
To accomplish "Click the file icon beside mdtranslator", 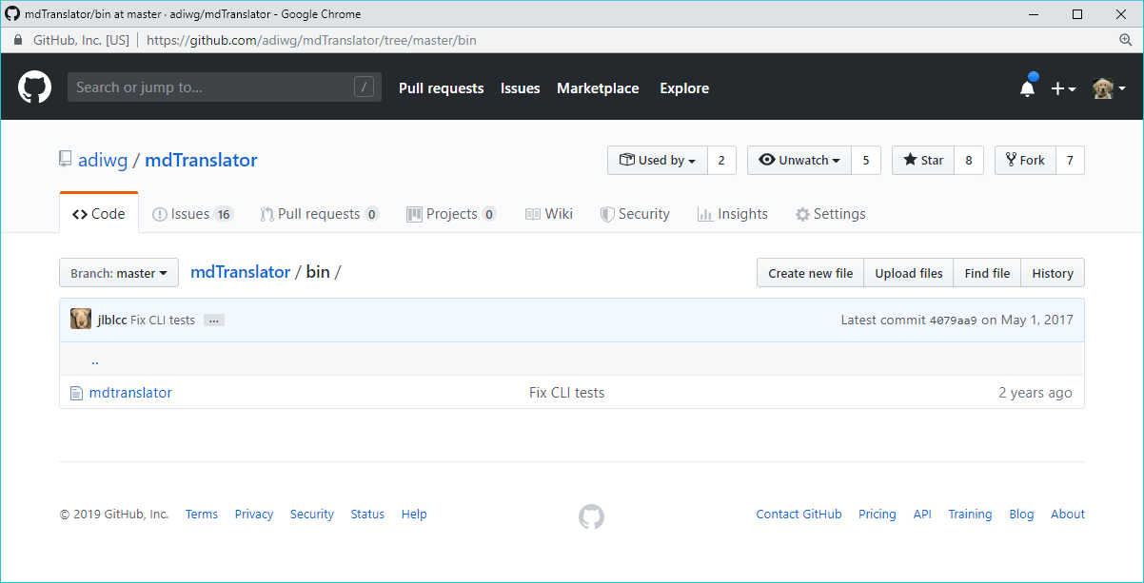I will click(77, 393).
